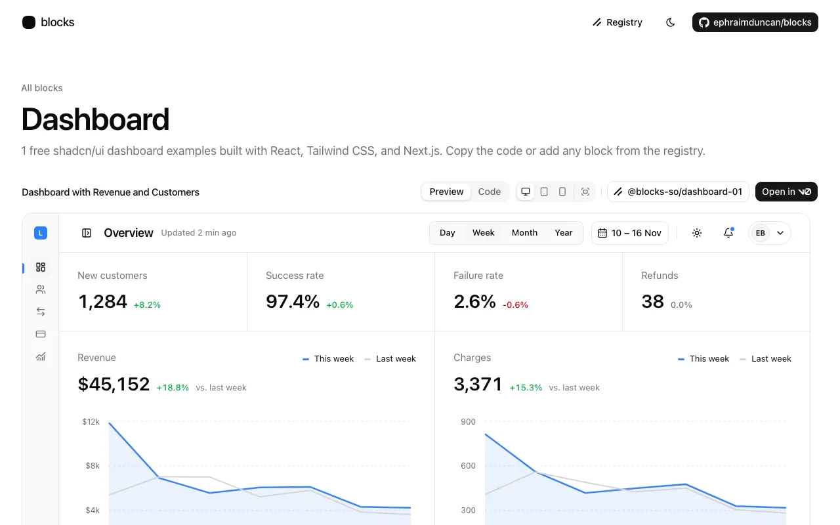Open the credit card icon in sidebar
The height and width of the screenshot is (525, 840).
(41, 334)
